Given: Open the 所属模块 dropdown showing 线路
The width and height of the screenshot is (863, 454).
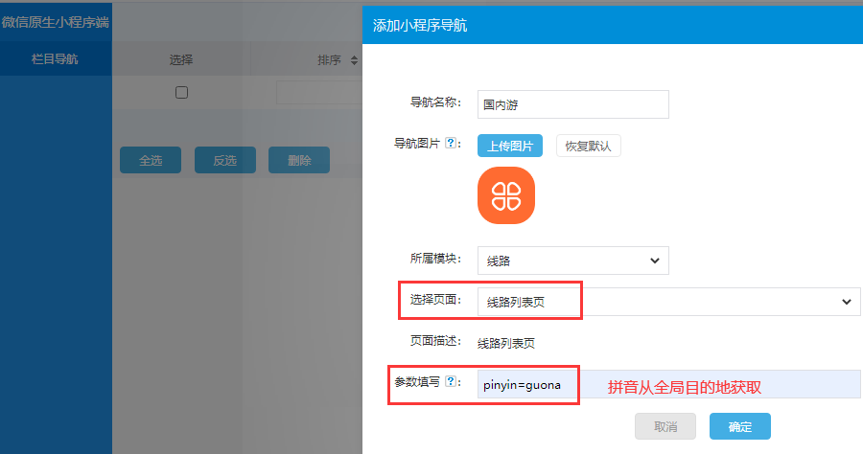Looking at the screenshot, I should tap(572, 261).
